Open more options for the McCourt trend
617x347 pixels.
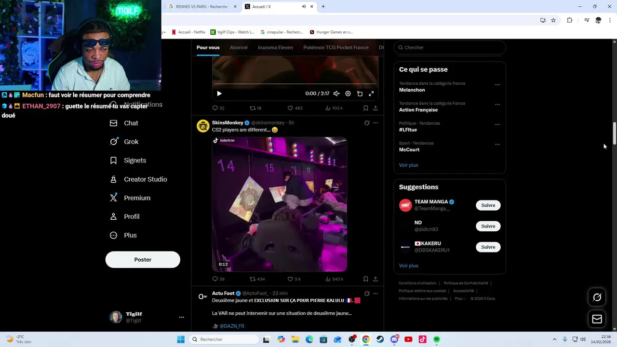pos(497,145)
